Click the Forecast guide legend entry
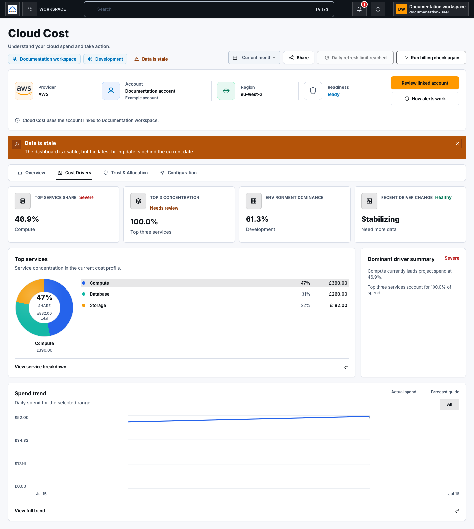This screenshot has height=529, width=474. [x=440, y=392]
